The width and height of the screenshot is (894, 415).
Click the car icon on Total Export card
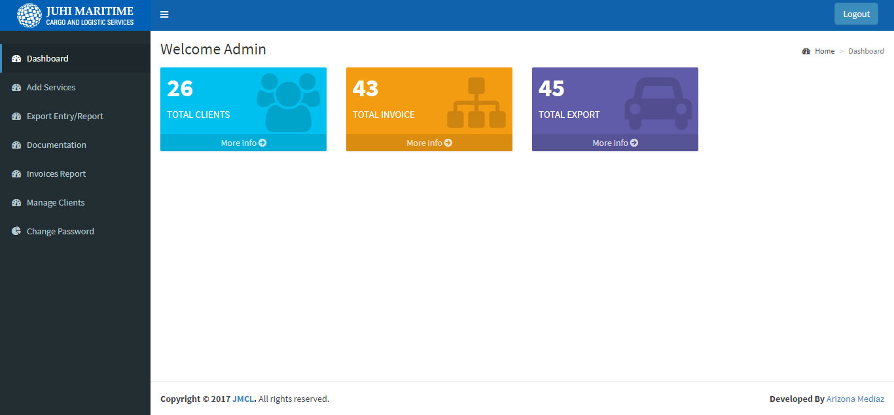tap(658, 103)
